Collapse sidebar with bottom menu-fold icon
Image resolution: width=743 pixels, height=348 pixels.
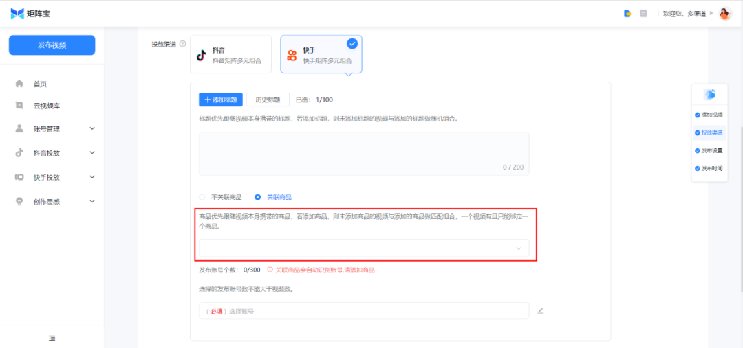point(52,338)
